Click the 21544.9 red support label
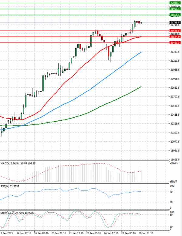 pyautogui.click(x=175, y=37)
